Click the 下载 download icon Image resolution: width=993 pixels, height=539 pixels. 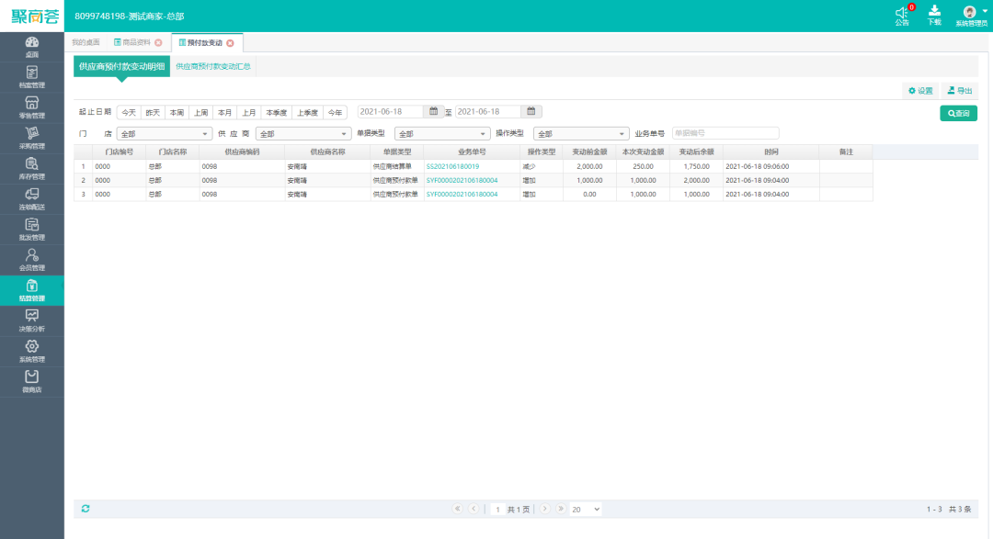934,13
